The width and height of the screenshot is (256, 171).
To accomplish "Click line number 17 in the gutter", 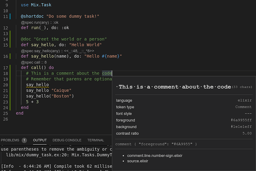I will pyautogui.click(x=6, y=68).
